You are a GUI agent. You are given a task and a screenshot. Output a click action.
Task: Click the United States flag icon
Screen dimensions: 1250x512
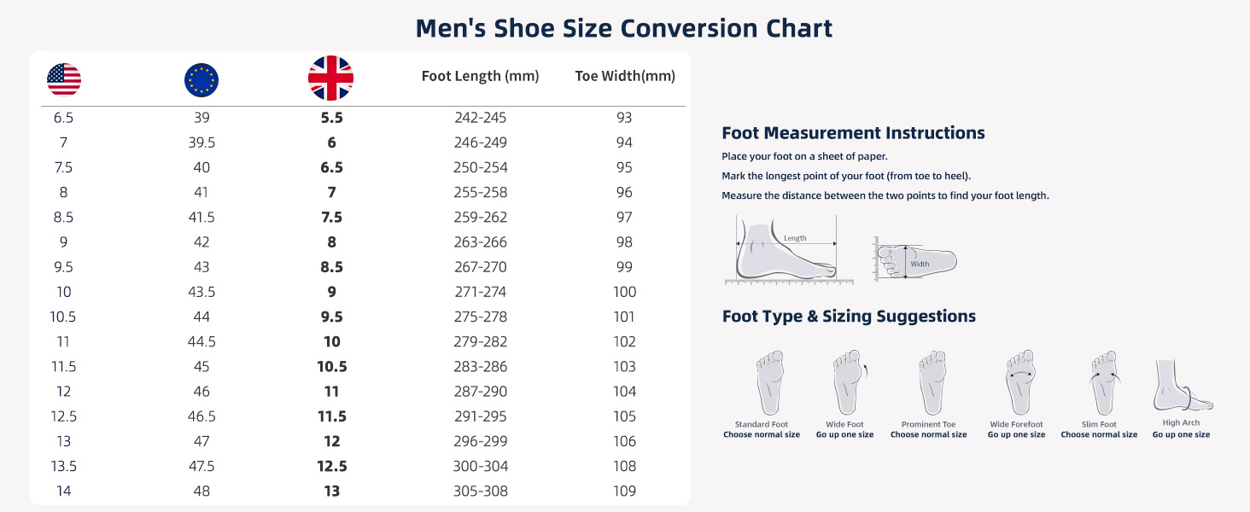pos(64,79)
